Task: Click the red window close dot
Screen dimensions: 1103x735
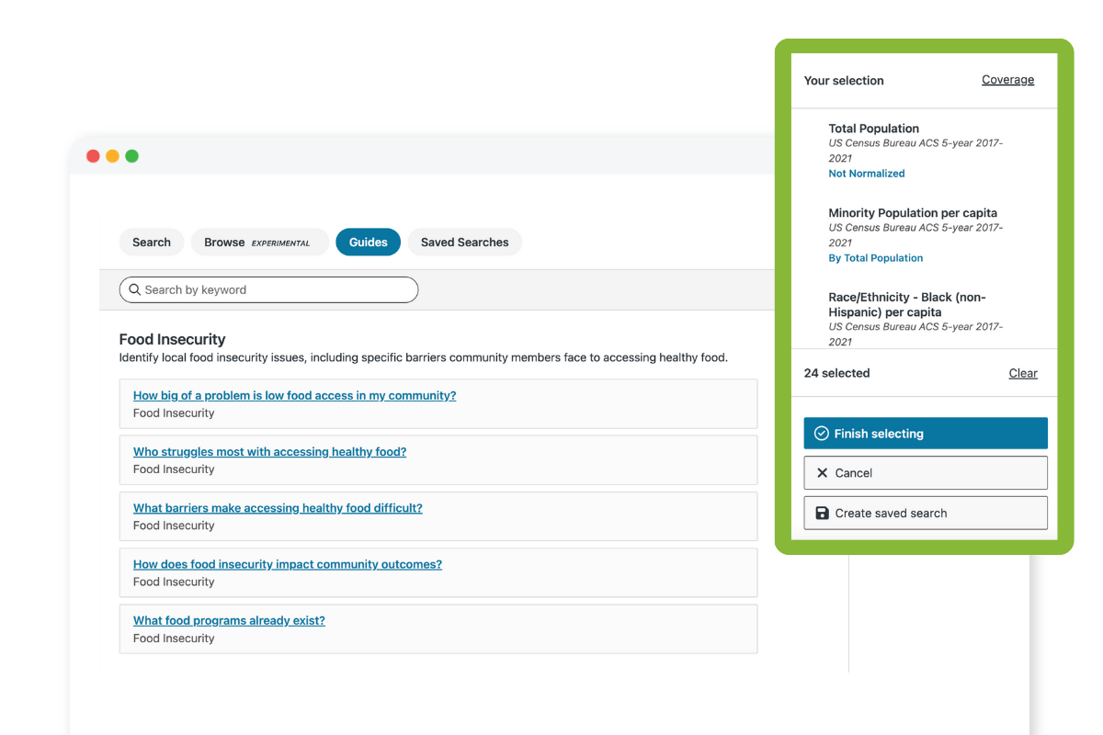Action: pos(93,156)
